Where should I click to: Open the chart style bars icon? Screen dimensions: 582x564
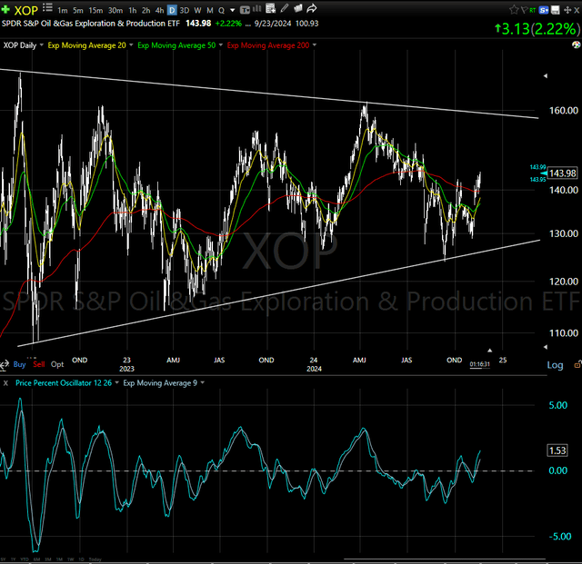(x=257, y=9)
